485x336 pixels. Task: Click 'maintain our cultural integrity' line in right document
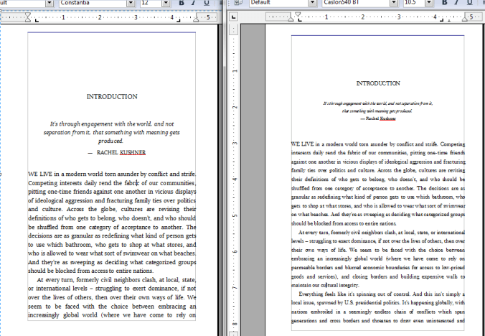(x=325, y=285)
